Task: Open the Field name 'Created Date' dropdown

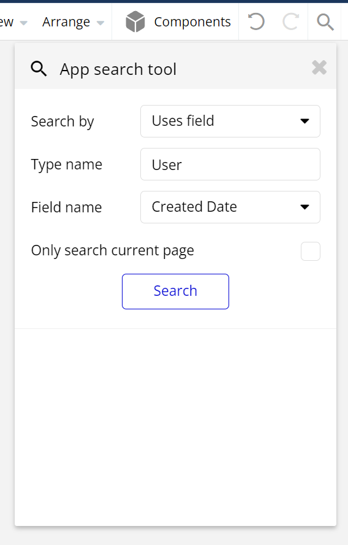Action: click(230, 207)
